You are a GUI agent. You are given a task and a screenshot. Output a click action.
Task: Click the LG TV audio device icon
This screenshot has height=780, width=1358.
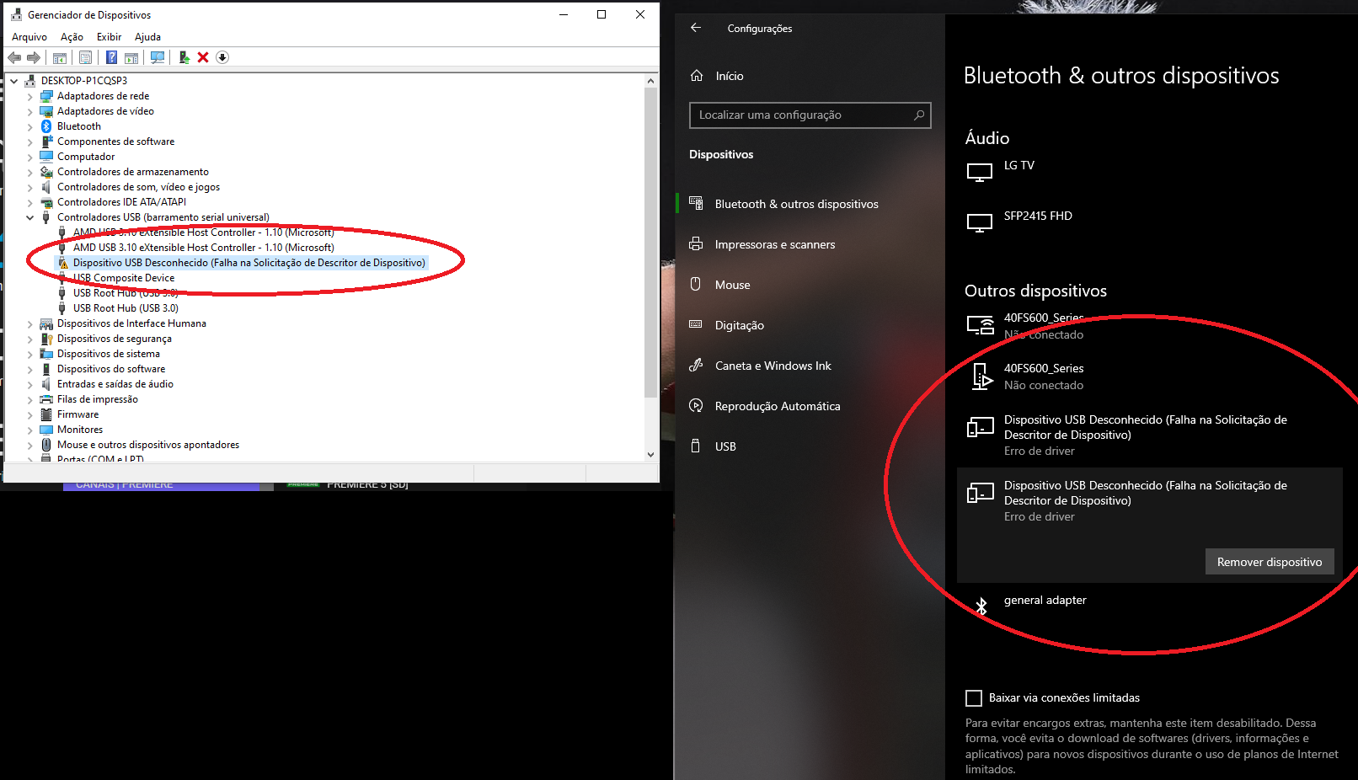pos(979,173)
